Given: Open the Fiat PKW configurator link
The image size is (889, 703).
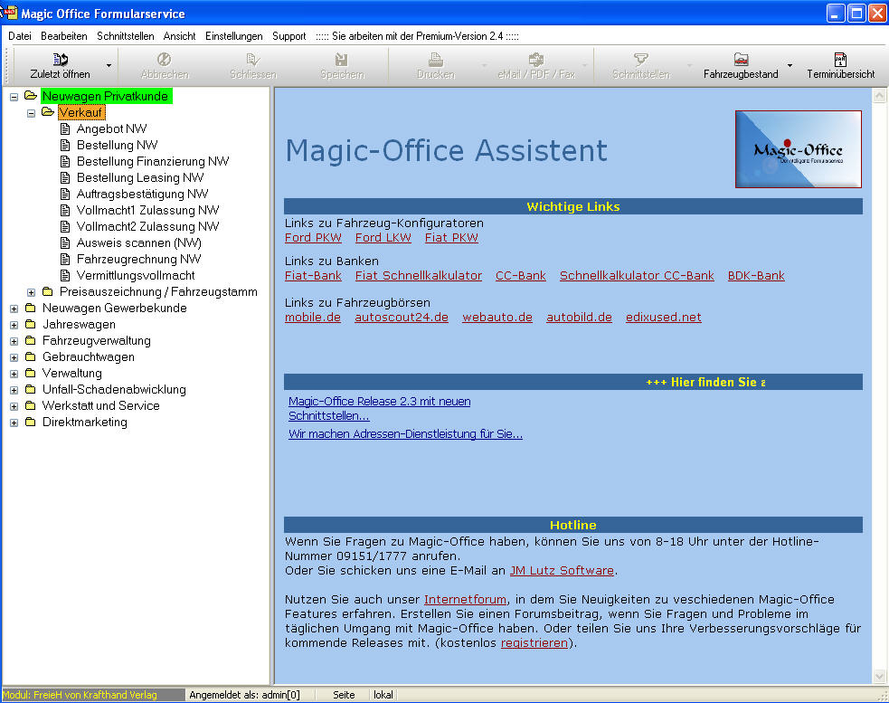Looking at the screenshot, I should 451,238.
